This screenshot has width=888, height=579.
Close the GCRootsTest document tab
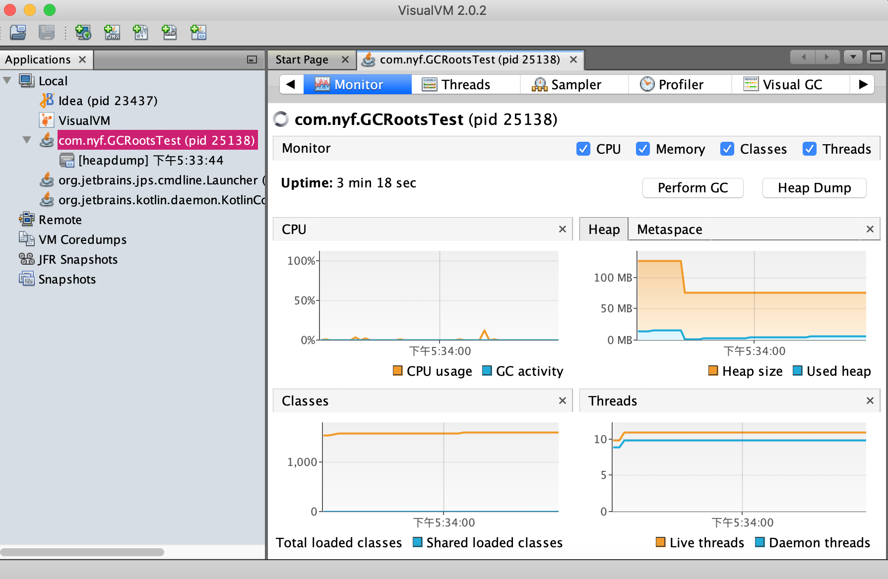(x=573, y=59)
